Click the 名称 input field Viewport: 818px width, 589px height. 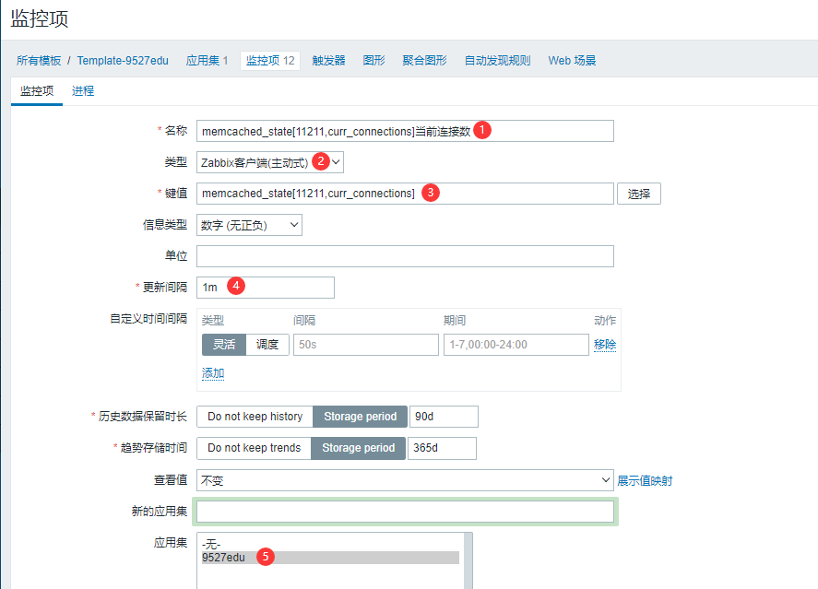[405, 131]
